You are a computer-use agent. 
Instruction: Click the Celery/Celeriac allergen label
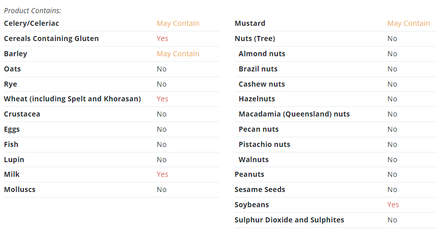pyautogui.click(x=32, y=23)
